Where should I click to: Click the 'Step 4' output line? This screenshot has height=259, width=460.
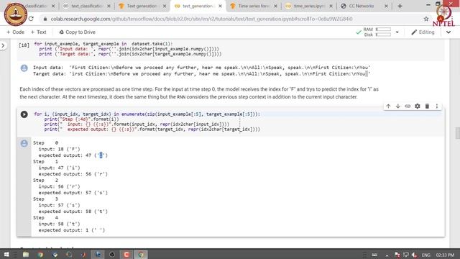pyautogui.click(x=45, y=217)
